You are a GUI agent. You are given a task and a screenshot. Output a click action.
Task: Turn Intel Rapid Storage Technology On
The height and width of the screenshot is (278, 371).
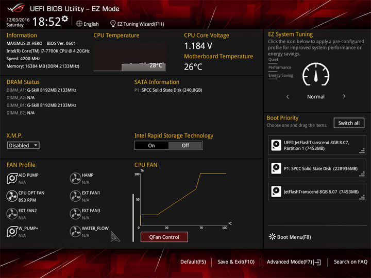[151, 145]
